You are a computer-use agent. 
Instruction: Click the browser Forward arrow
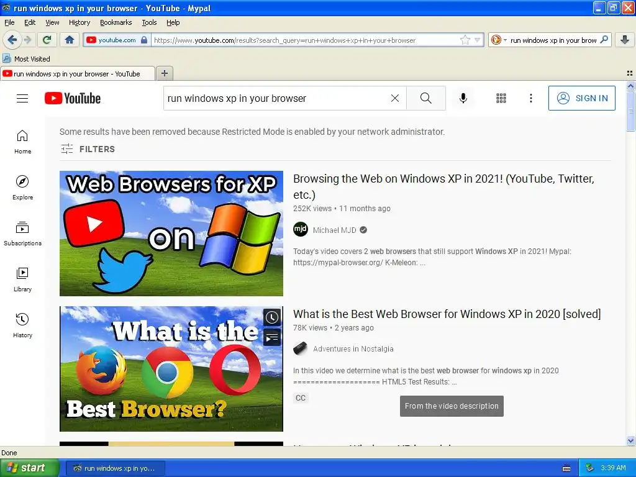[27, 40]
